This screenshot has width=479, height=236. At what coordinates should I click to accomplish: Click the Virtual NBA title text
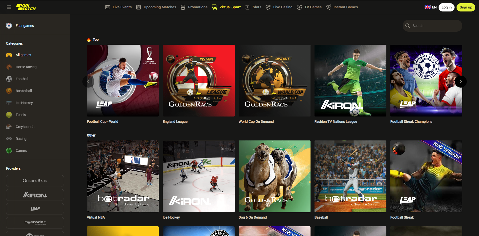point(96,217)
